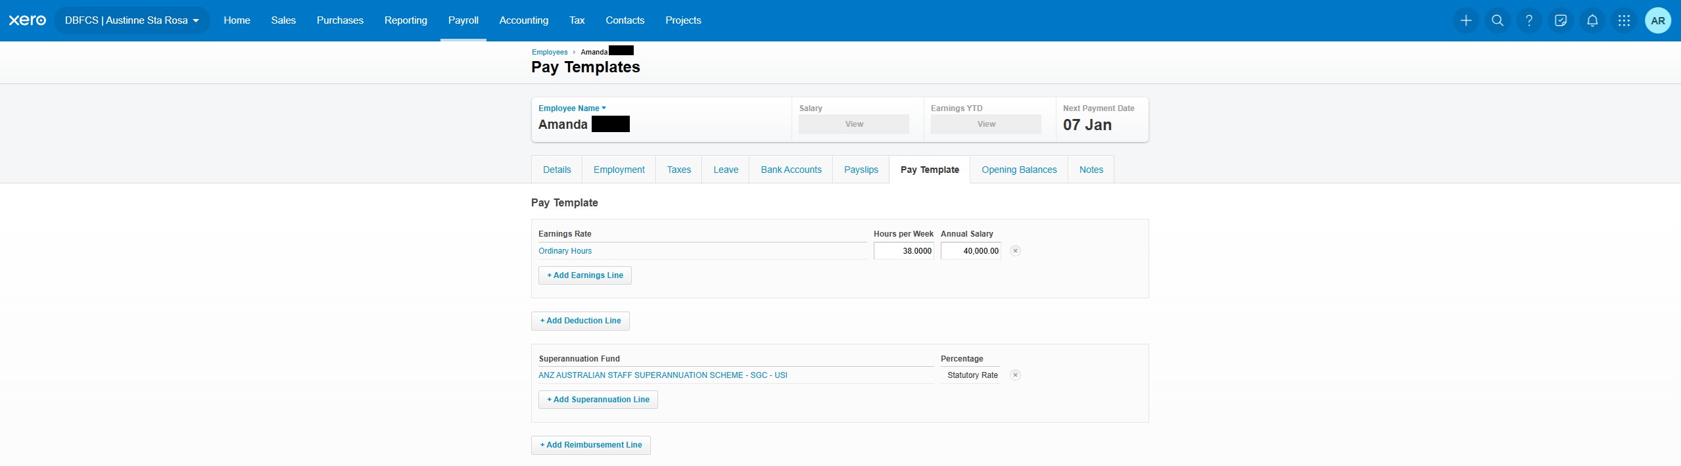This screenshot has height=466, width=1681.
Task: Open the Reporting menu
Action: pyautogui.click(x=406, y=20)
